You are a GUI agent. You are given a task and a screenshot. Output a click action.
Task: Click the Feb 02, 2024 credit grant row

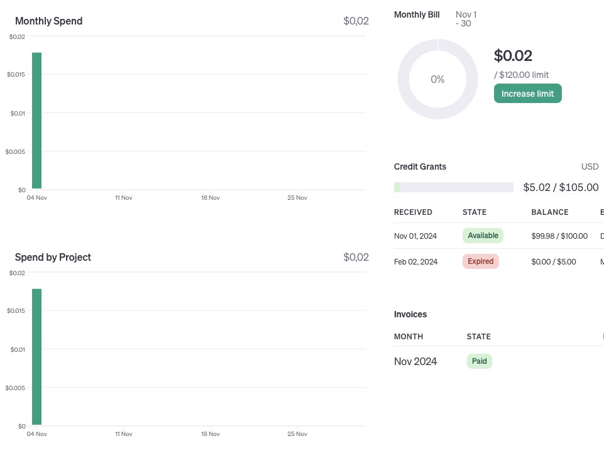[x=415, y=261]
